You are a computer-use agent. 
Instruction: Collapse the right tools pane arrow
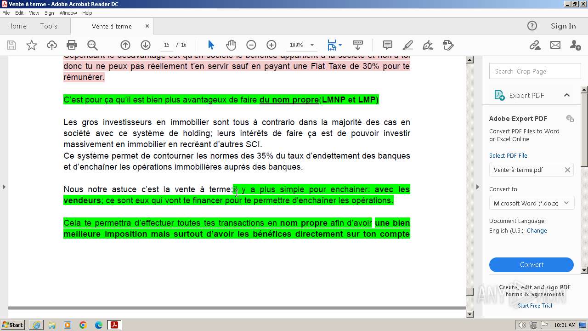477,187
